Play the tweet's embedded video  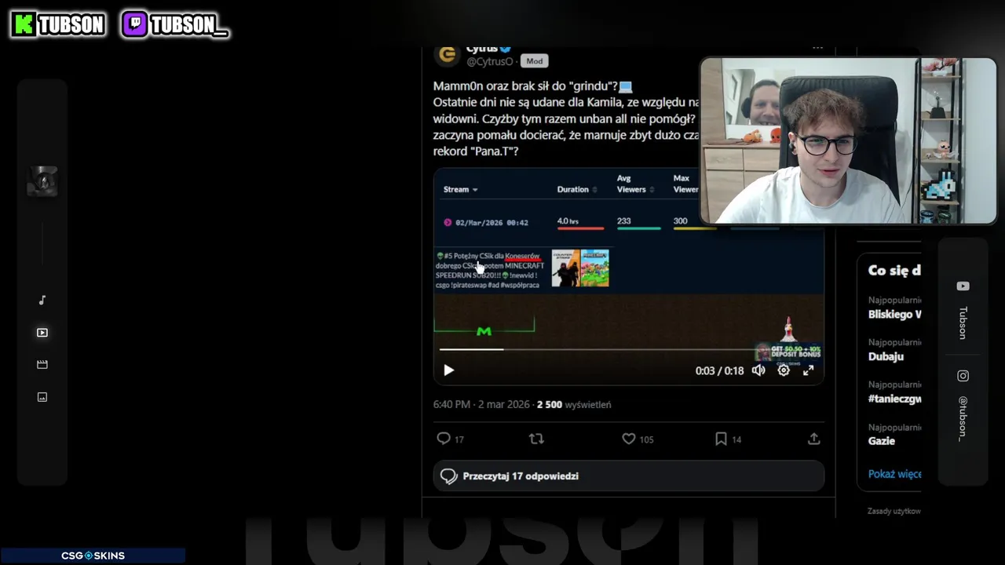(x=448, y=370)
